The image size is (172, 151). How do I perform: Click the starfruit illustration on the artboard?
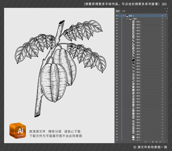(60, 68)
